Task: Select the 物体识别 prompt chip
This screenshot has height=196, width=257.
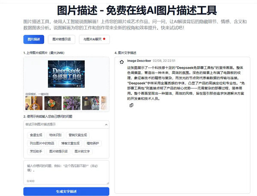Action: [55, 135]
